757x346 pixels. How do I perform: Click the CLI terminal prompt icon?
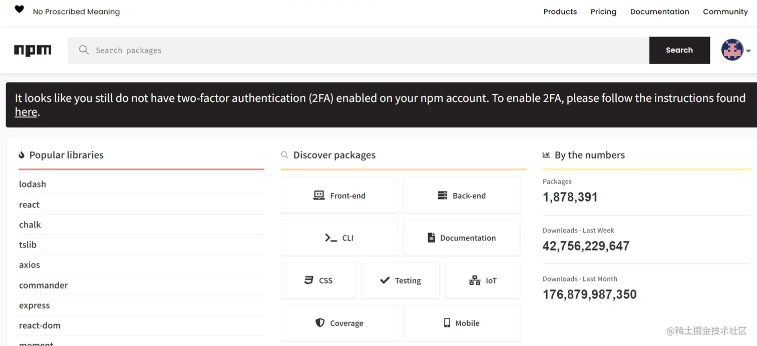point(330,238)
